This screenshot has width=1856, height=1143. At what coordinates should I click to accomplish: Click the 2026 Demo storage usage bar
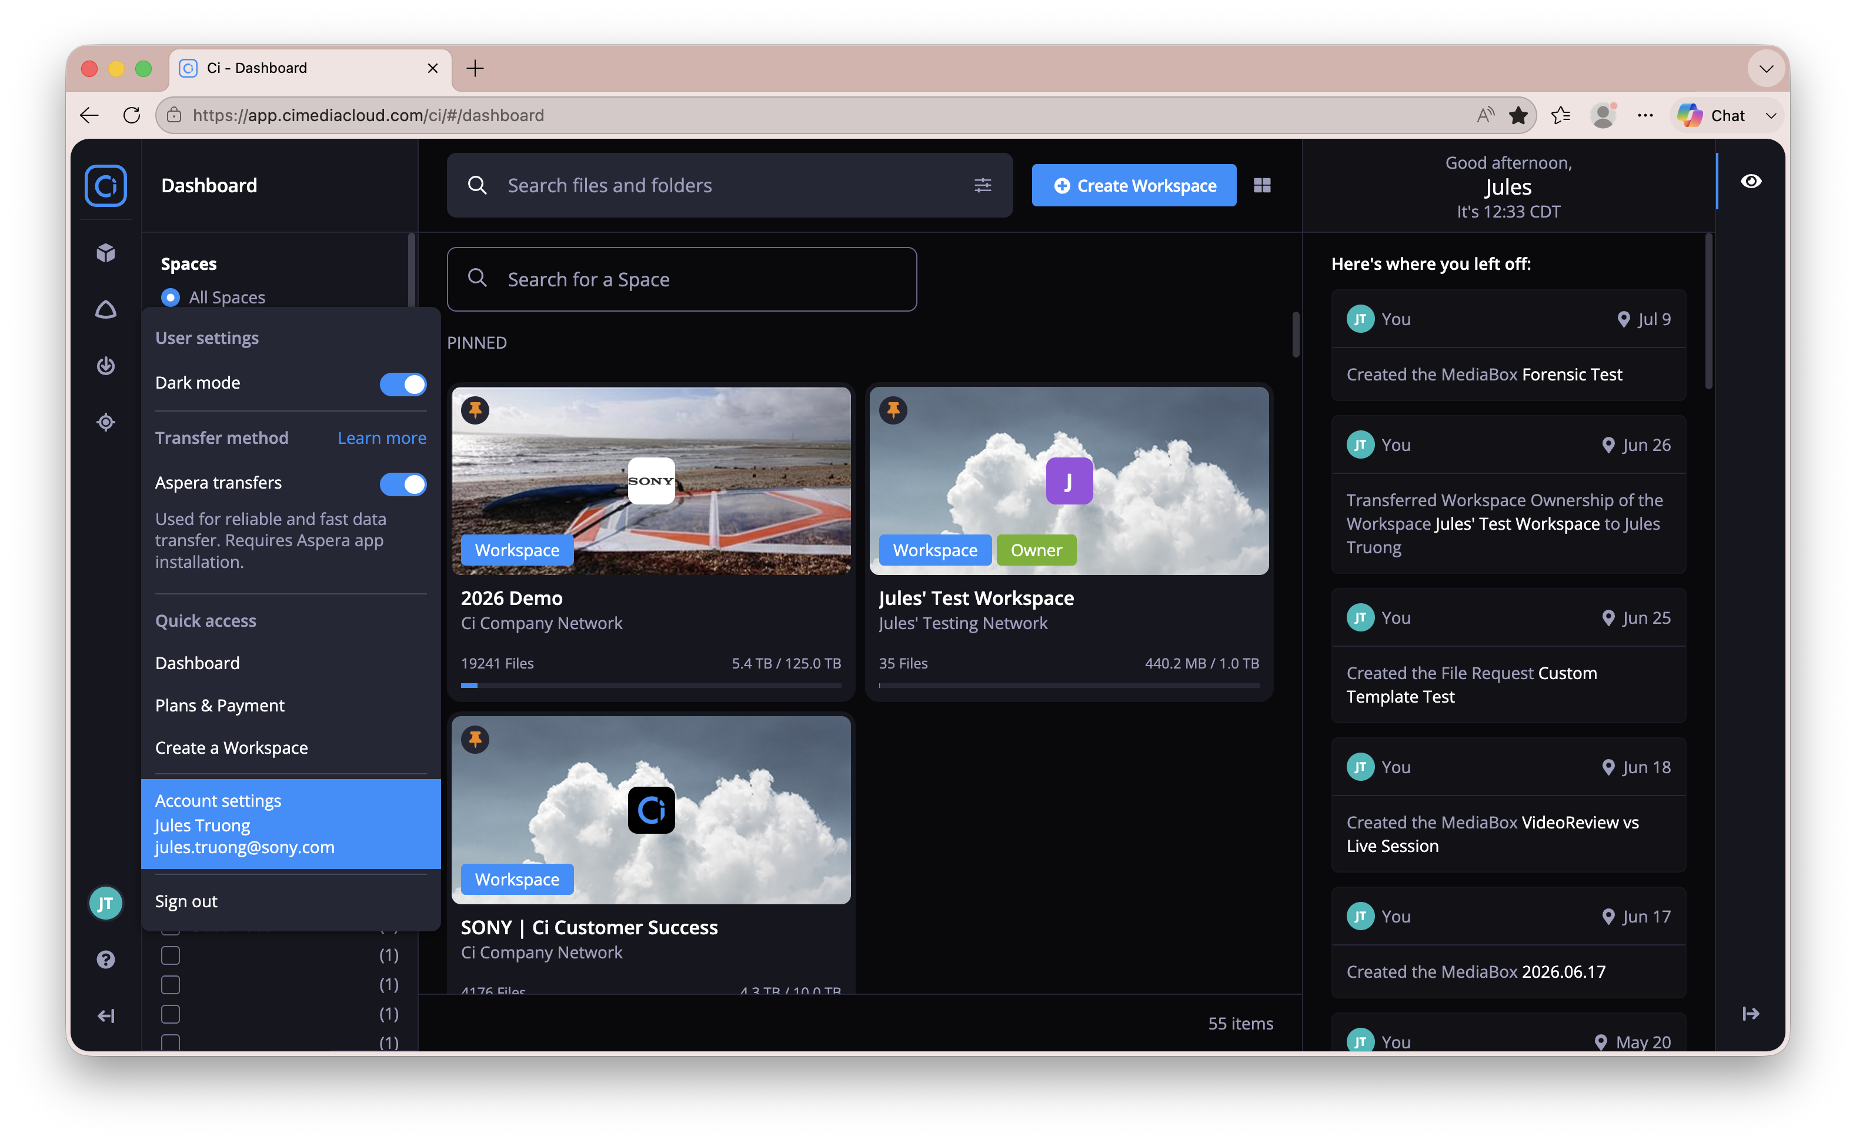(x=651, y=685)
